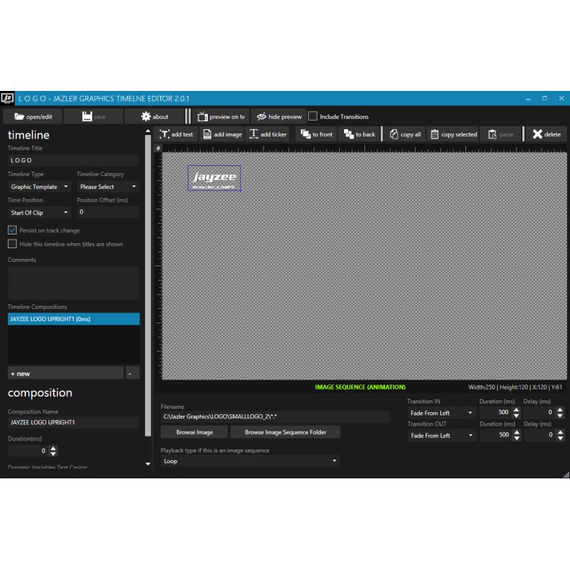Open the Transition IN dropdown
The height and width of the screenshot is (570, 570).
[x=442, y=413]
